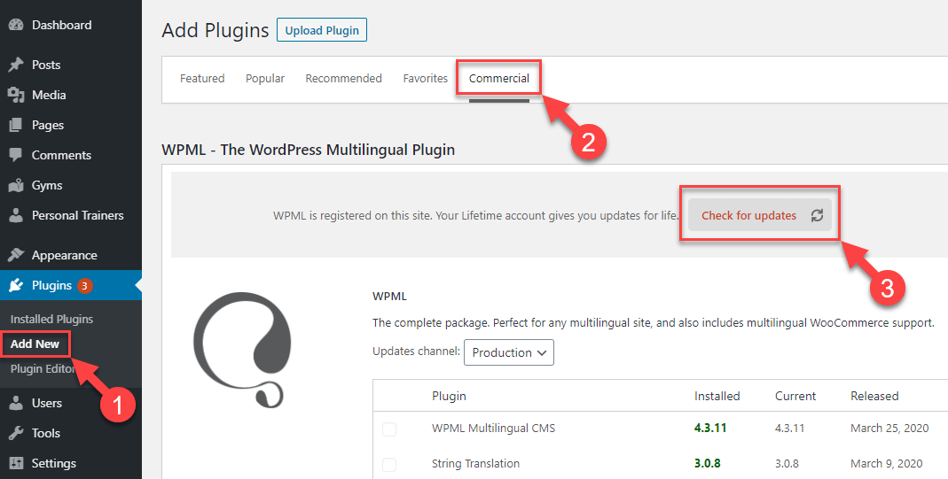Click the Plugins update count badge

click(x=84, y=286)
